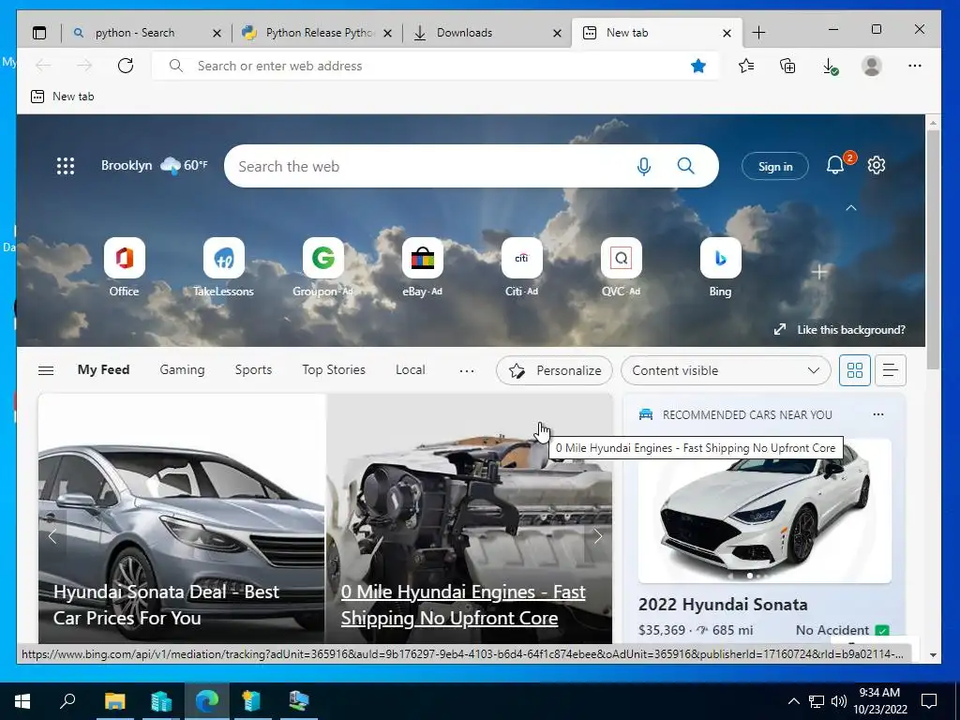
Task: Collapse the quick links section
Action: pyautogui.click(x=851, y=208)
